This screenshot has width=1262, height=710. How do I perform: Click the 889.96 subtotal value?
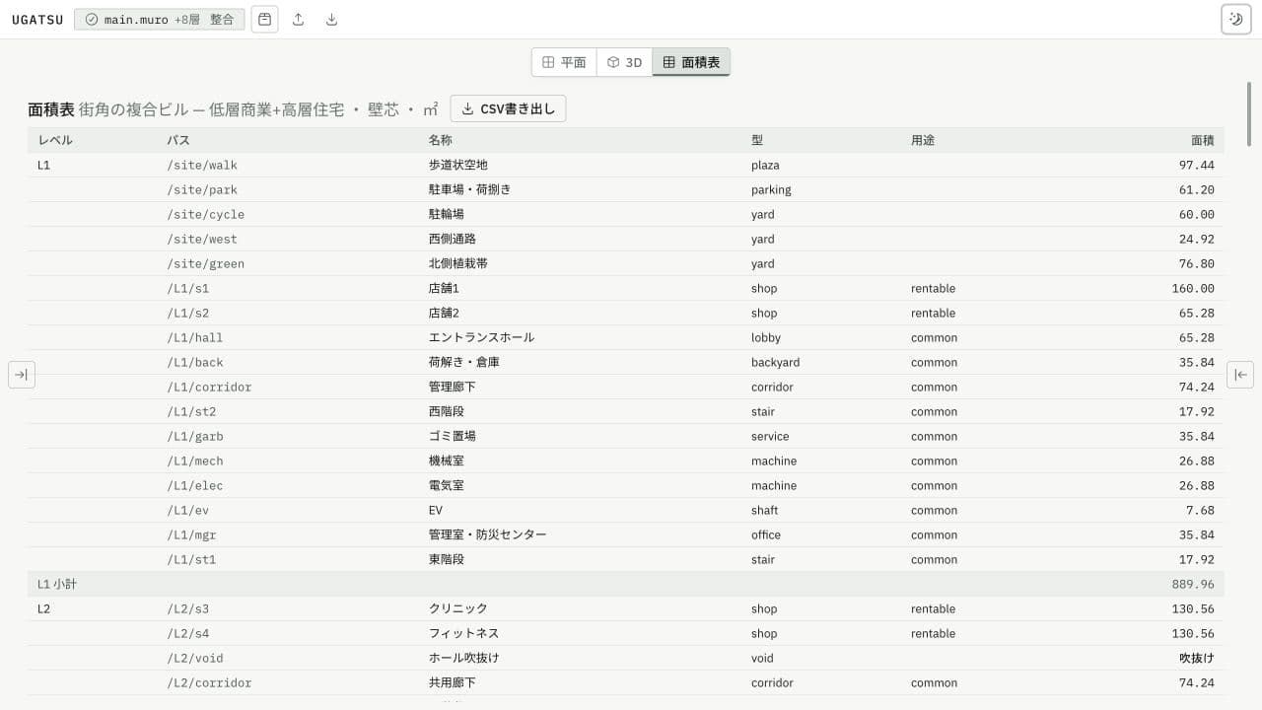coord(1193,584)
